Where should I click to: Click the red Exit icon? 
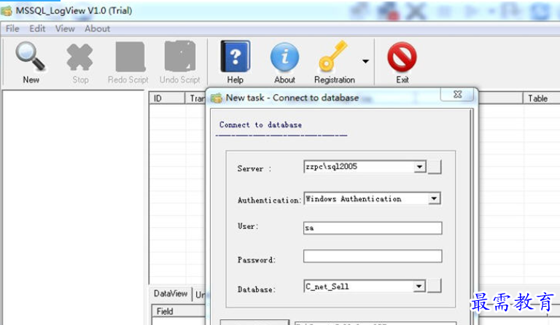(x=402, y=57)
